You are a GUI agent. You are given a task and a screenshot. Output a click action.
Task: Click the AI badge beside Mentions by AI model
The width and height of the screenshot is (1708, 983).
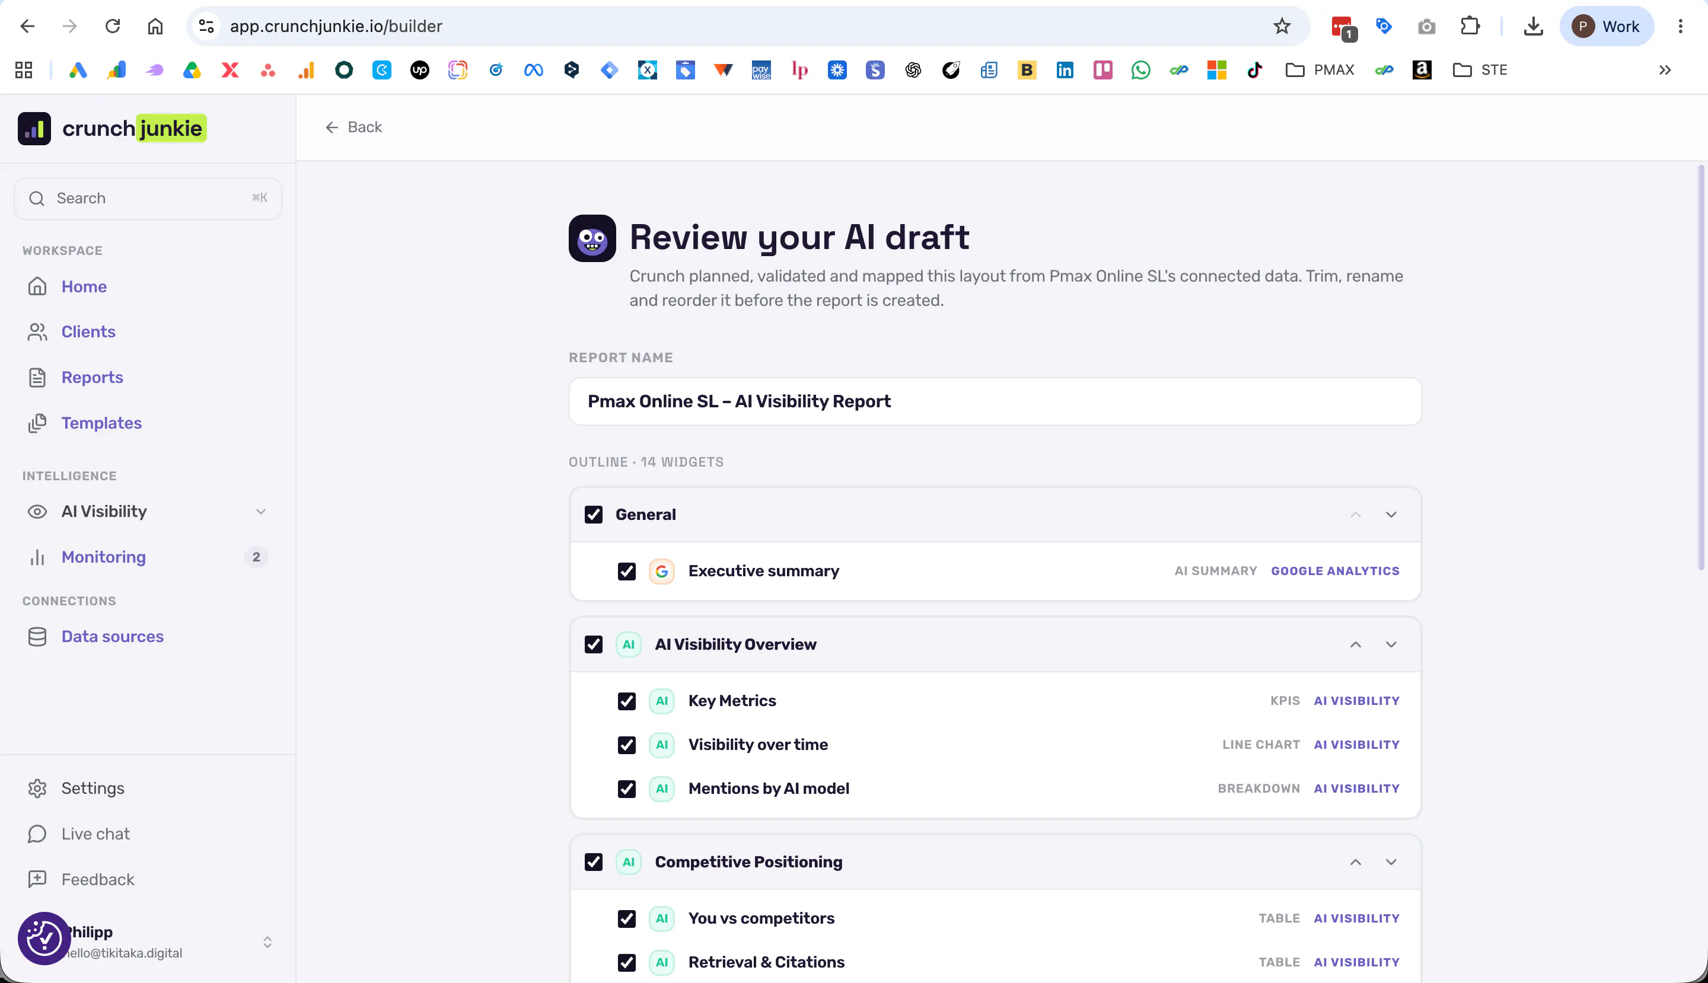[662, 789]
